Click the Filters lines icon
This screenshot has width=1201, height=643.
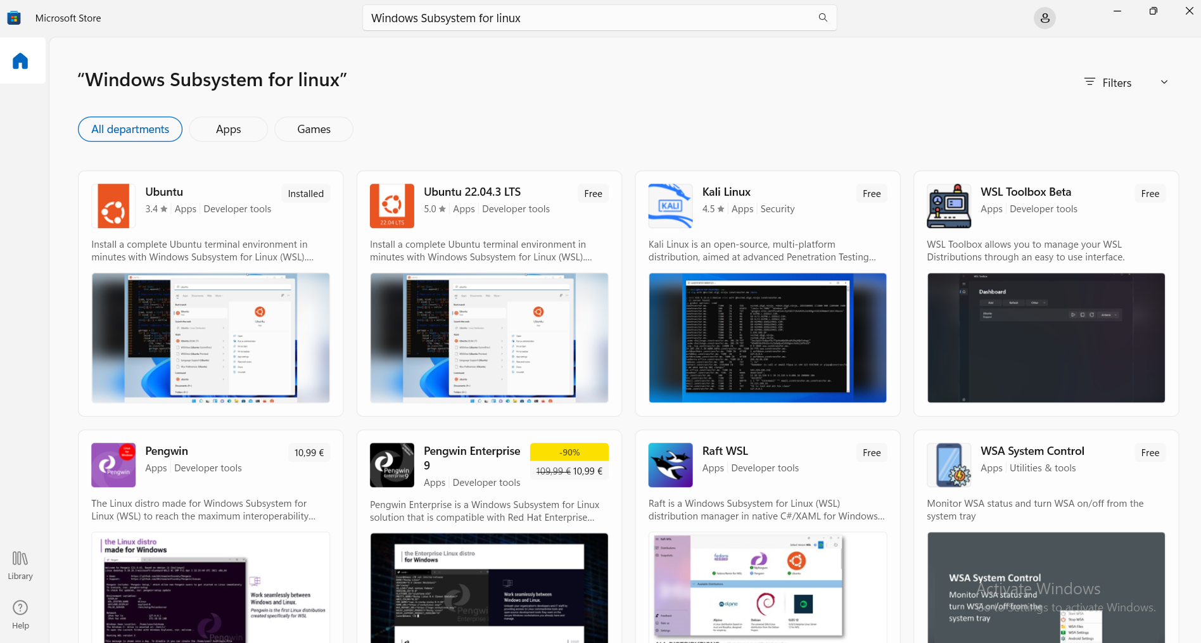pyautogui.click(x=1090, y=82)
